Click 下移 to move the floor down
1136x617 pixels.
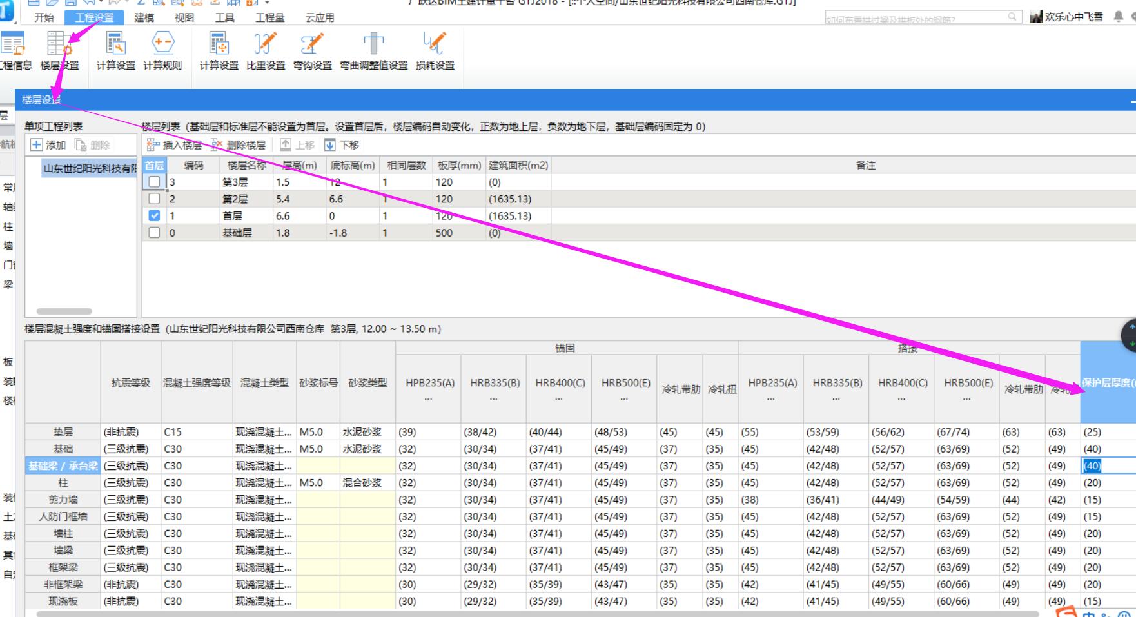(x=342, y=145)
